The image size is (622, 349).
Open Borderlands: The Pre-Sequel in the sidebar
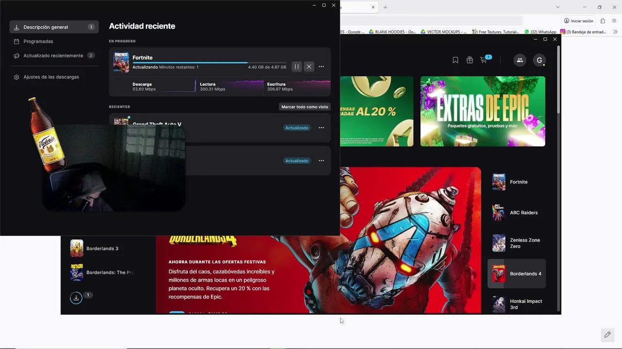102,272
